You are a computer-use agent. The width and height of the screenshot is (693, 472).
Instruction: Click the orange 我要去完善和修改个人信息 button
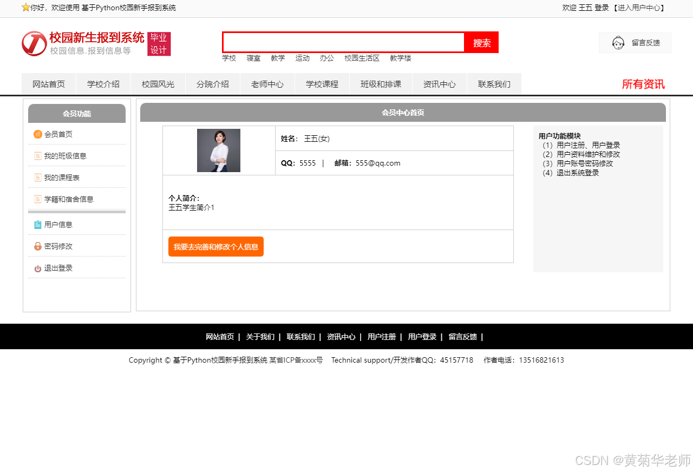pos(216,246)
